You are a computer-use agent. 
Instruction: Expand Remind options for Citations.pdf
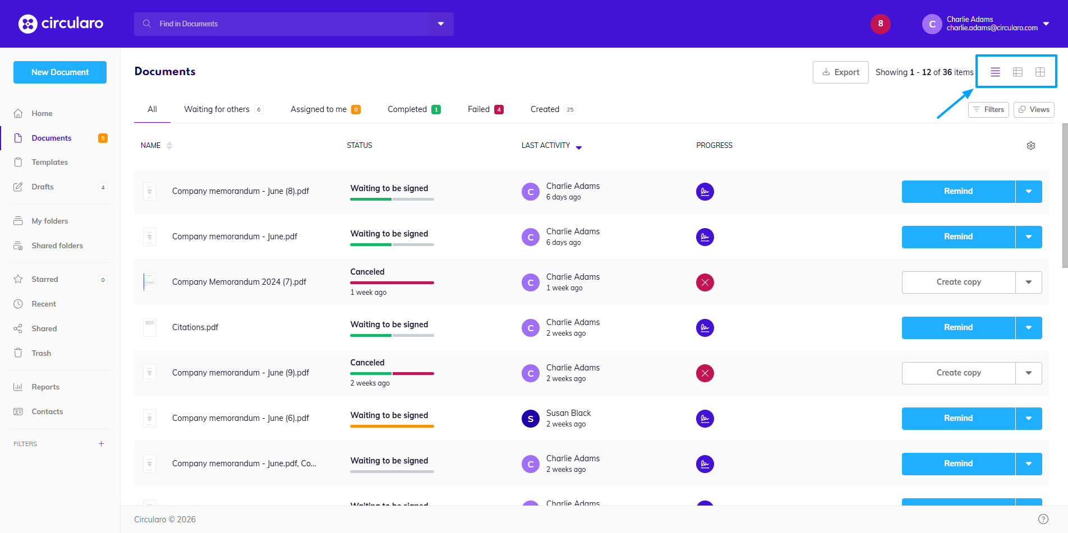1029,328
